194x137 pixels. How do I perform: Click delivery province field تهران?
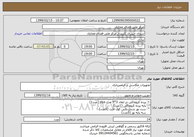pos(126,61)
